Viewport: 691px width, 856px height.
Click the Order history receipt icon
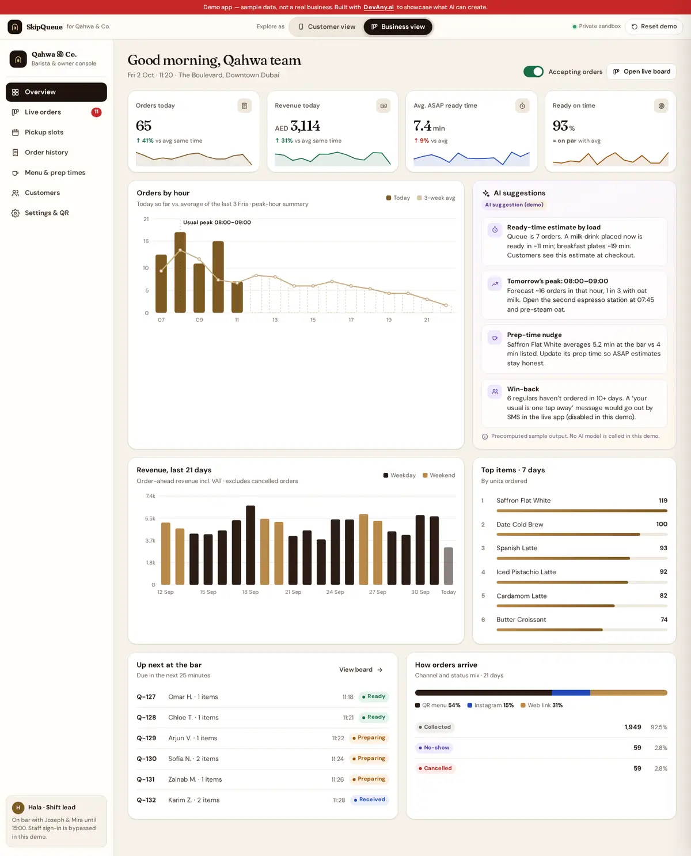(16, 153)
